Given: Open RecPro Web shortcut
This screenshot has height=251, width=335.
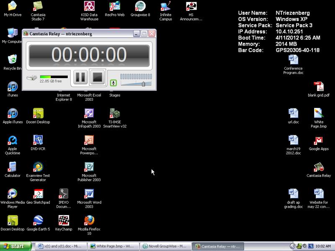Looking at the screenshot, I should click(x=115, y=9).
